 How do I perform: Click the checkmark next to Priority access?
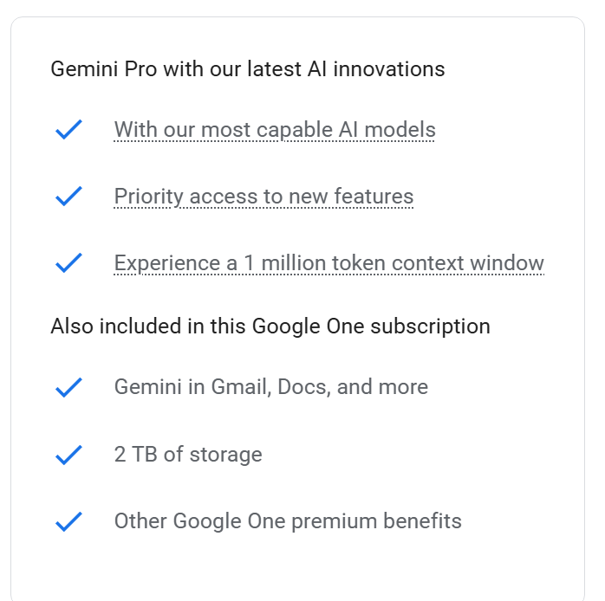tap(68, 197)
